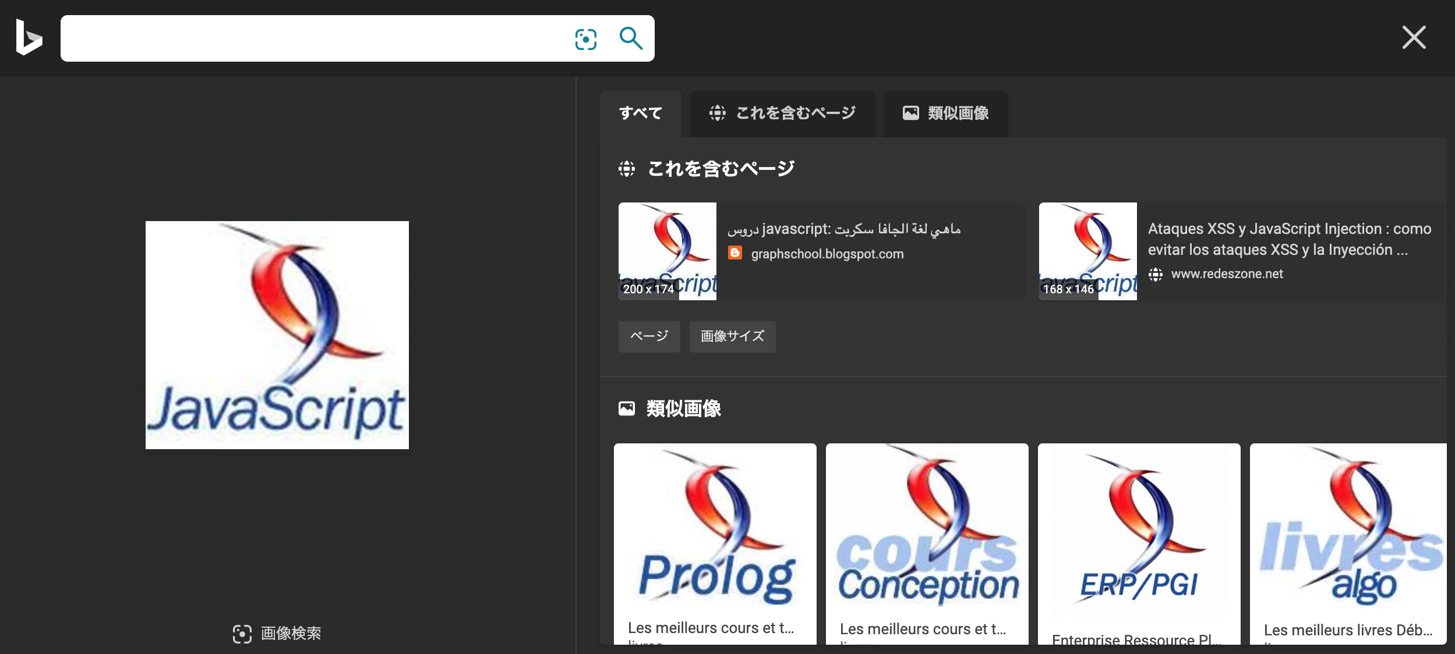1455x654 pixels.
Task: Click caption under Prolog image
Action: [x=711, y=628]
